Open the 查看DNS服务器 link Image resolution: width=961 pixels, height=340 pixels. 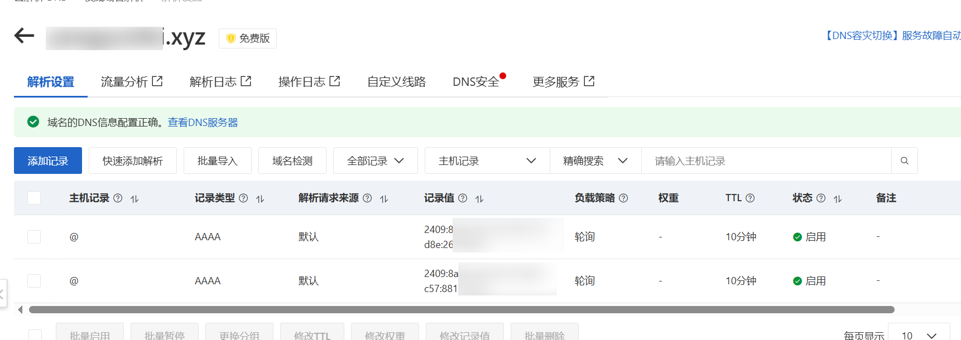point(203,123)
